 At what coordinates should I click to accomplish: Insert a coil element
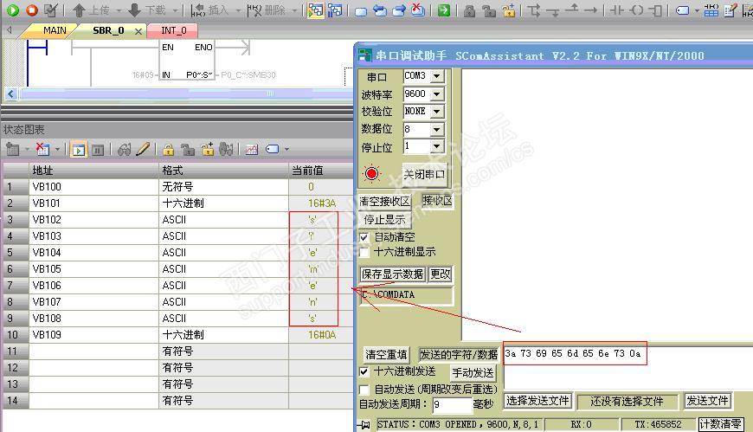tap(636, 10)
